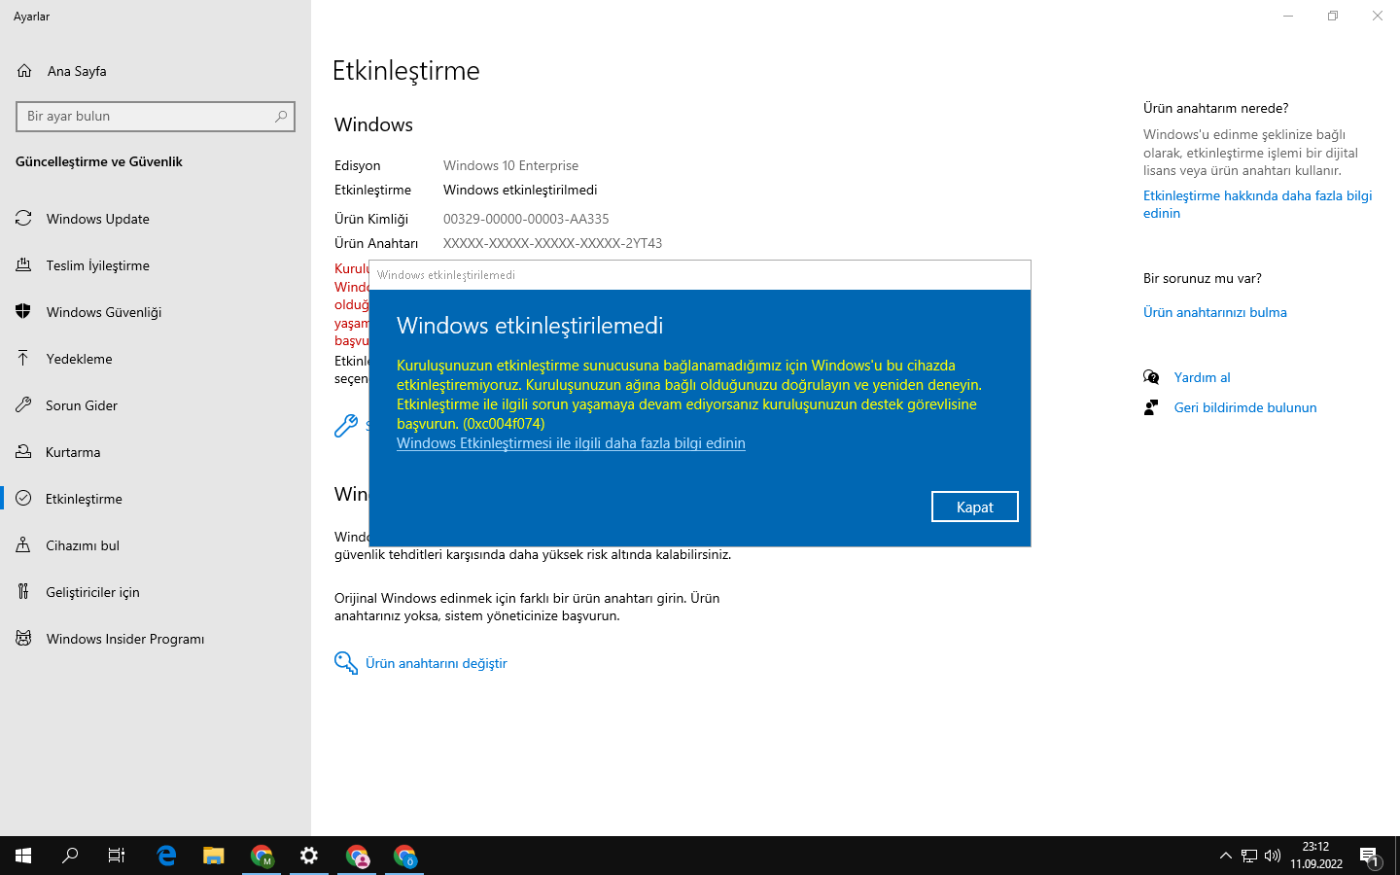This screenshot has height=875, width=1400.
Task: Open Kurtarma recovery page
Action: pyautogui.click(x=73, y=452)
